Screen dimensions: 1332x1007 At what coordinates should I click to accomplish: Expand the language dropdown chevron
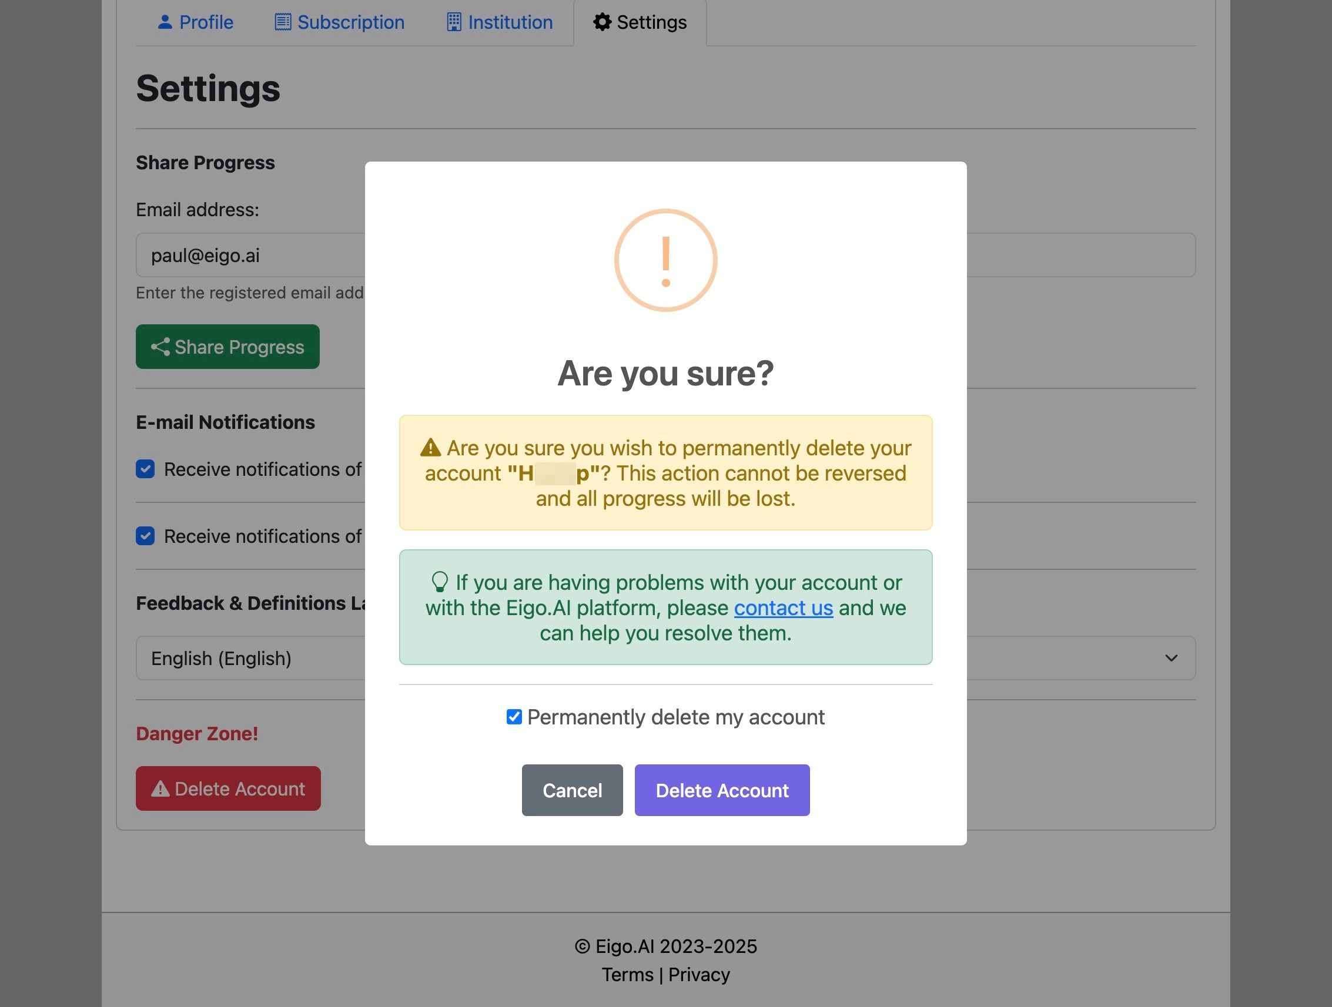[x=1170, y=658]
